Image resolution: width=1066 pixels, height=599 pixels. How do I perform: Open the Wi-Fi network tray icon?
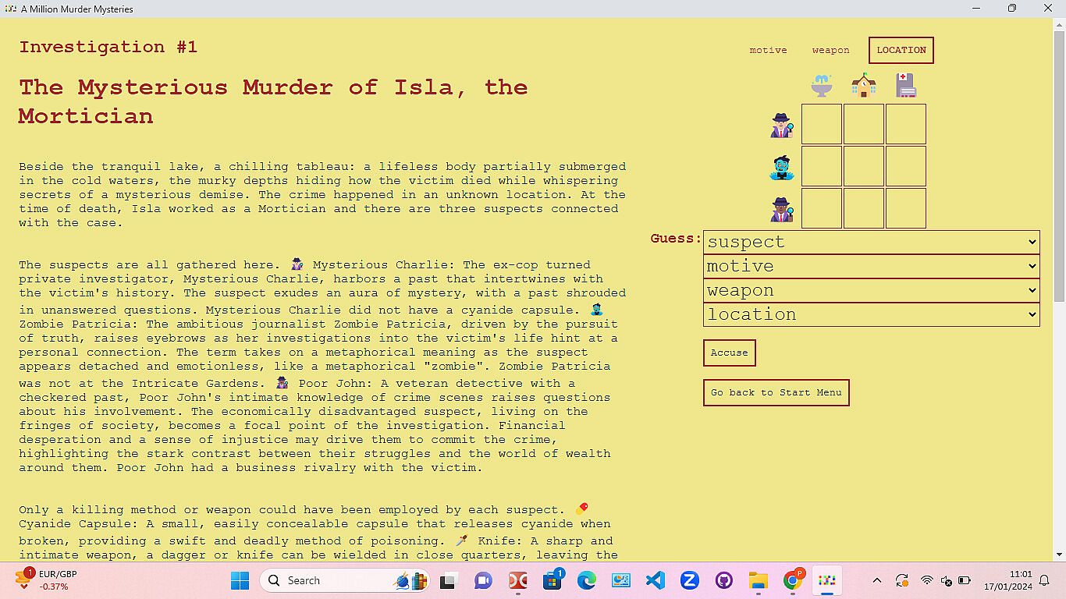pyautogui.click(x=927, y=580)
